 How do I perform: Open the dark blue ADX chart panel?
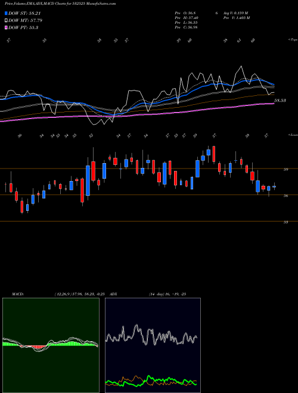tap(153, 345)
